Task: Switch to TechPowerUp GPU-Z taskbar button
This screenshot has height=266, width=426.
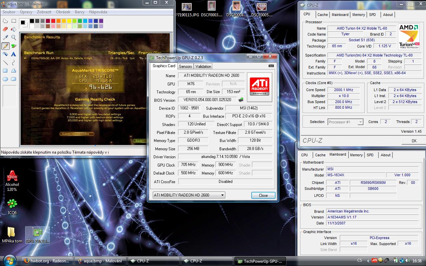Action: tap(260, 261)
